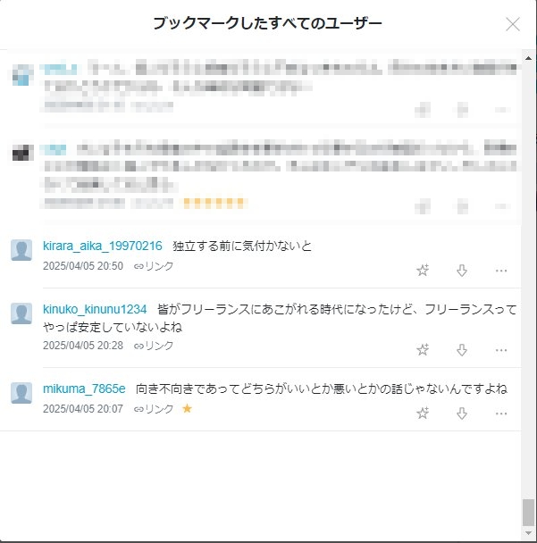Open mikuma_7865e user profile link
Image resolution: width=537 pixels, height=543 pixels.
coord(84,388)
